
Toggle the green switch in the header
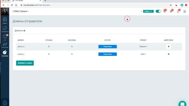[x=158, y=11]
